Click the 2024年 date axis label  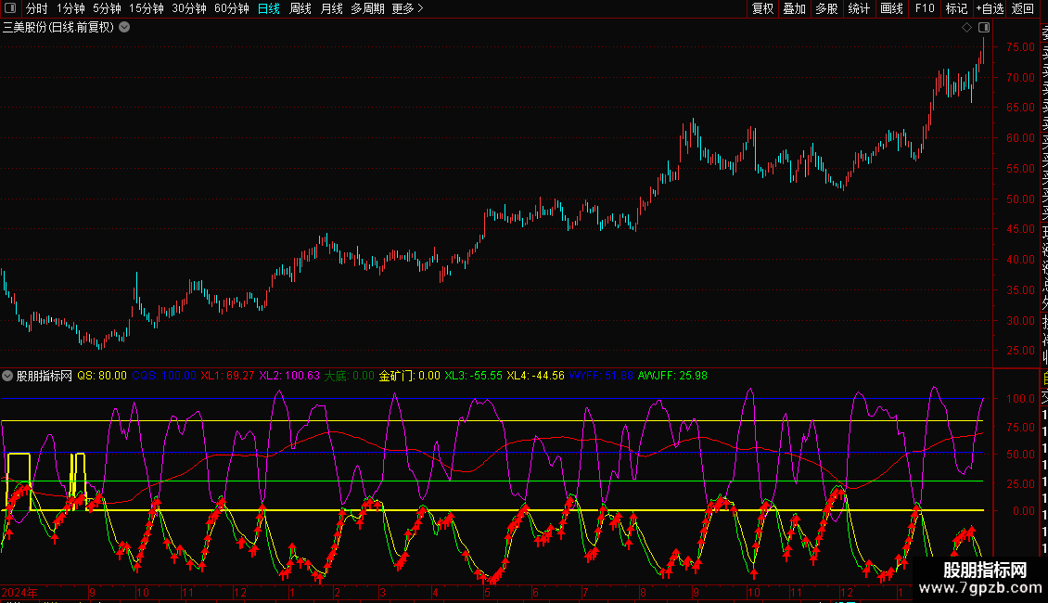19,592
